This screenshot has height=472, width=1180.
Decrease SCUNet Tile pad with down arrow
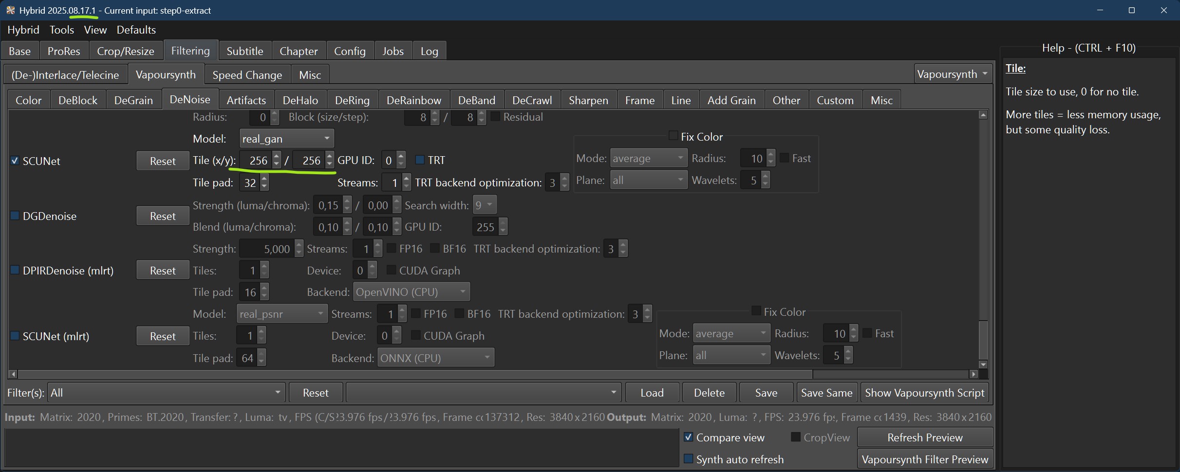pos(264,187)
